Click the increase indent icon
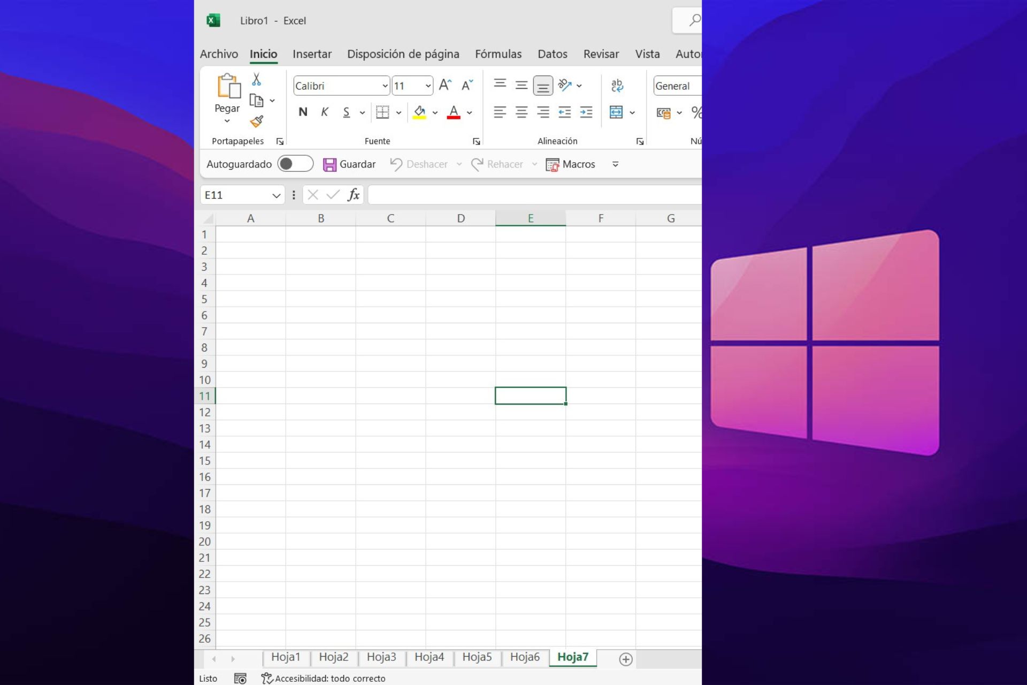 [x=586, y=112]
